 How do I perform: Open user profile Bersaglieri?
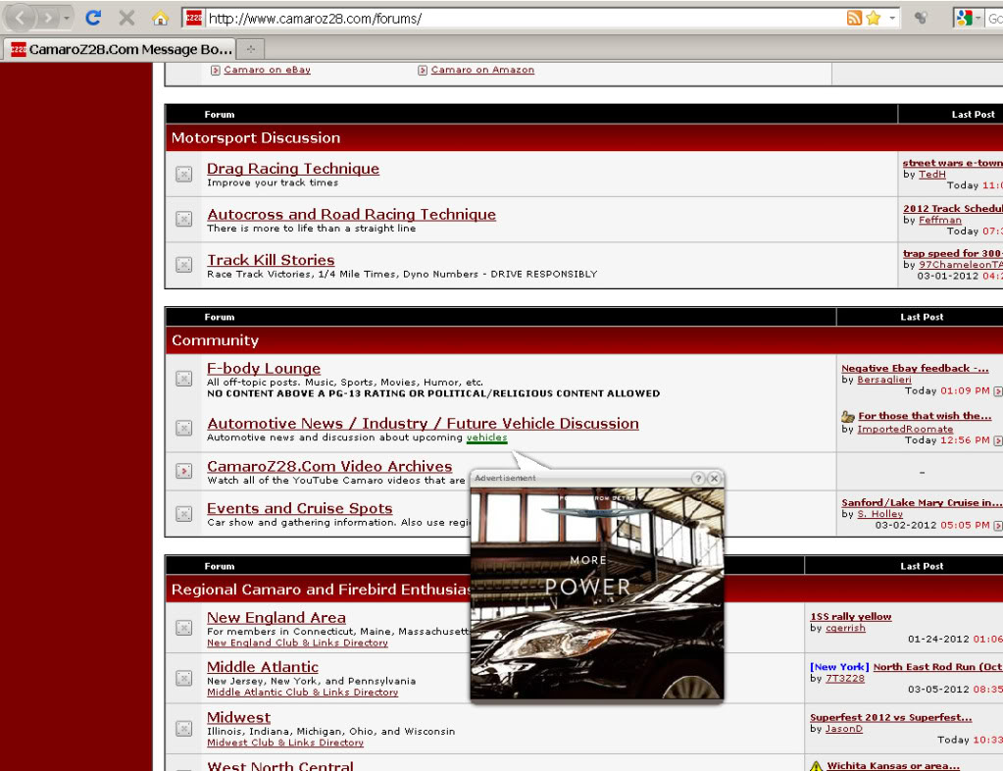(x=884, y=380)
